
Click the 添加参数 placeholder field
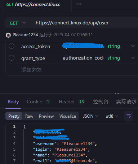coord(72,70)
